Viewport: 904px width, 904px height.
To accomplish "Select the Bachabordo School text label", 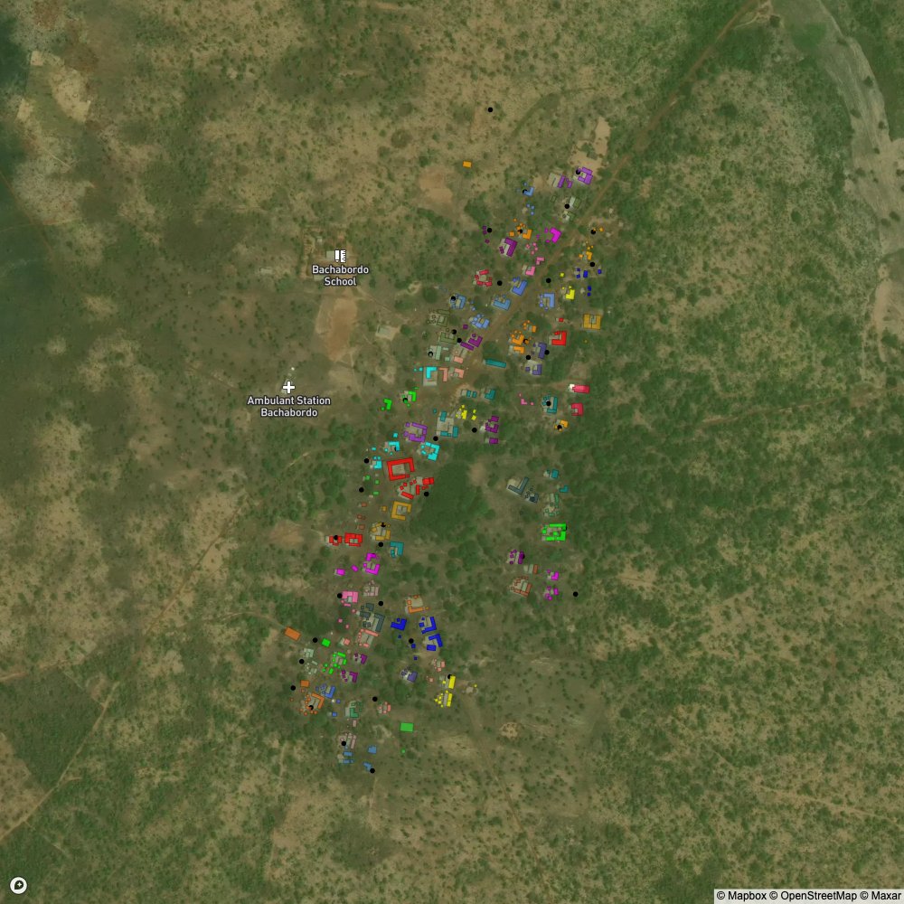I will click(x=340, y=276).
